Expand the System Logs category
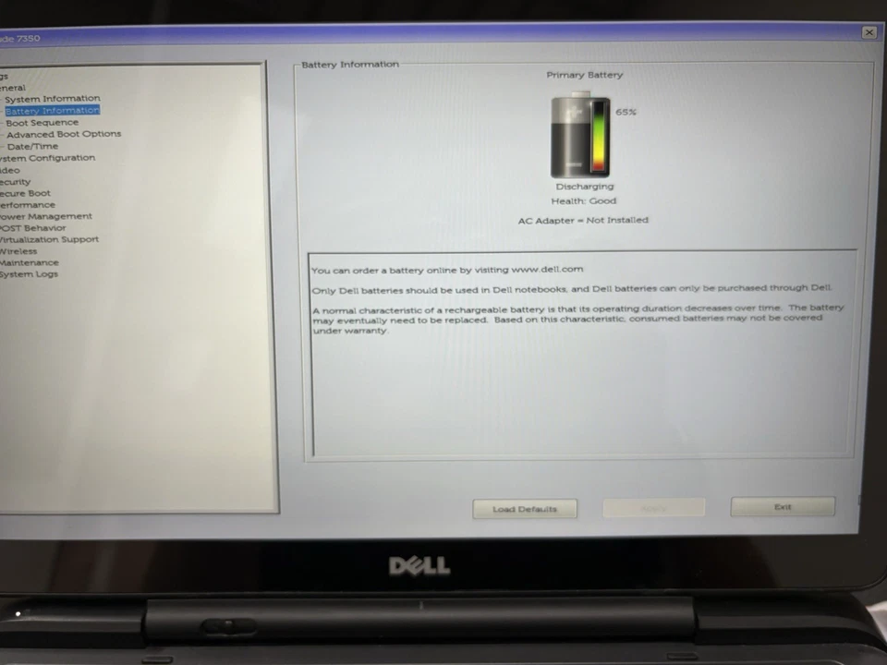 click(x=29, y=274)
